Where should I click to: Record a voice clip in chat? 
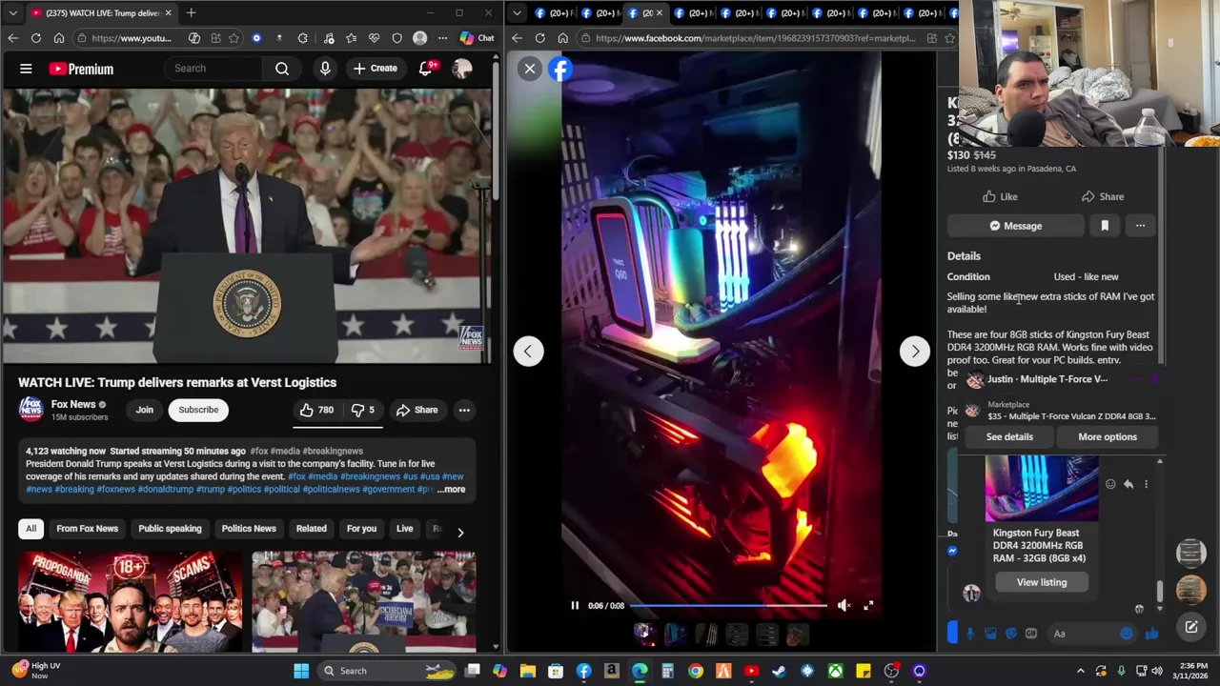coord(970,634)
